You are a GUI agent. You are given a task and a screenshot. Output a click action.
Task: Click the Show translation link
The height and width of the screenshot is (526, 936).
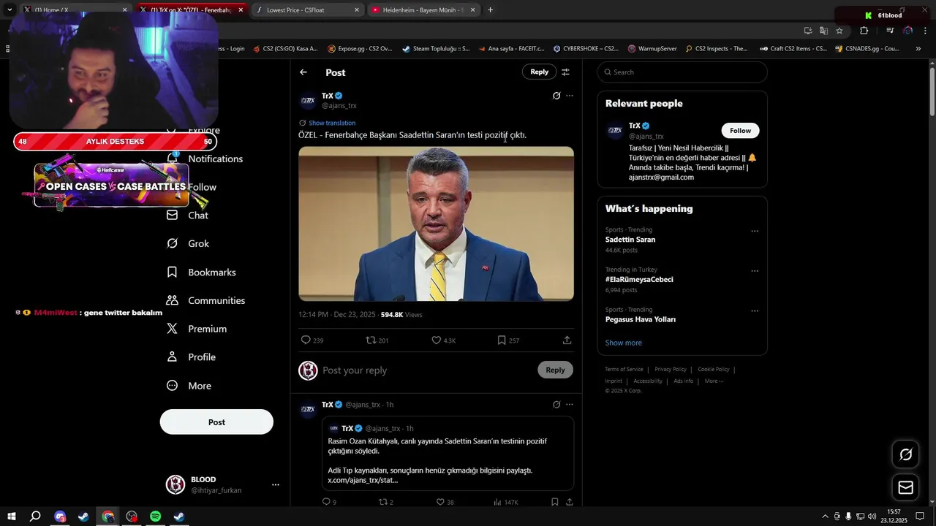pos(331,123)
